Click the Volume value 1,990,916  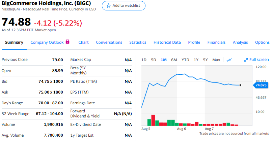[x=53, y=125]
